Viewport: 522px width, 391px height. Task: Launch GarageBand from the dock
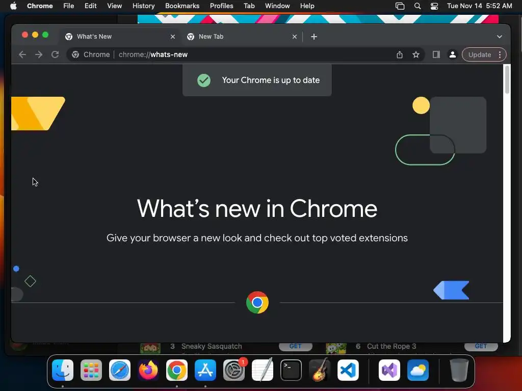coord(320,370)
